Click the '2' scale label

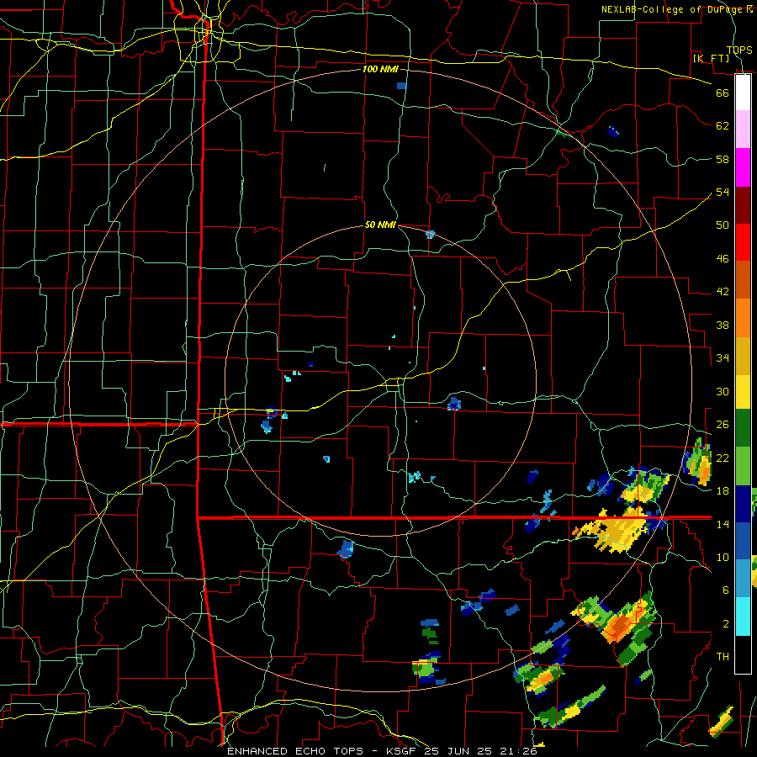[x=725, y=624]
